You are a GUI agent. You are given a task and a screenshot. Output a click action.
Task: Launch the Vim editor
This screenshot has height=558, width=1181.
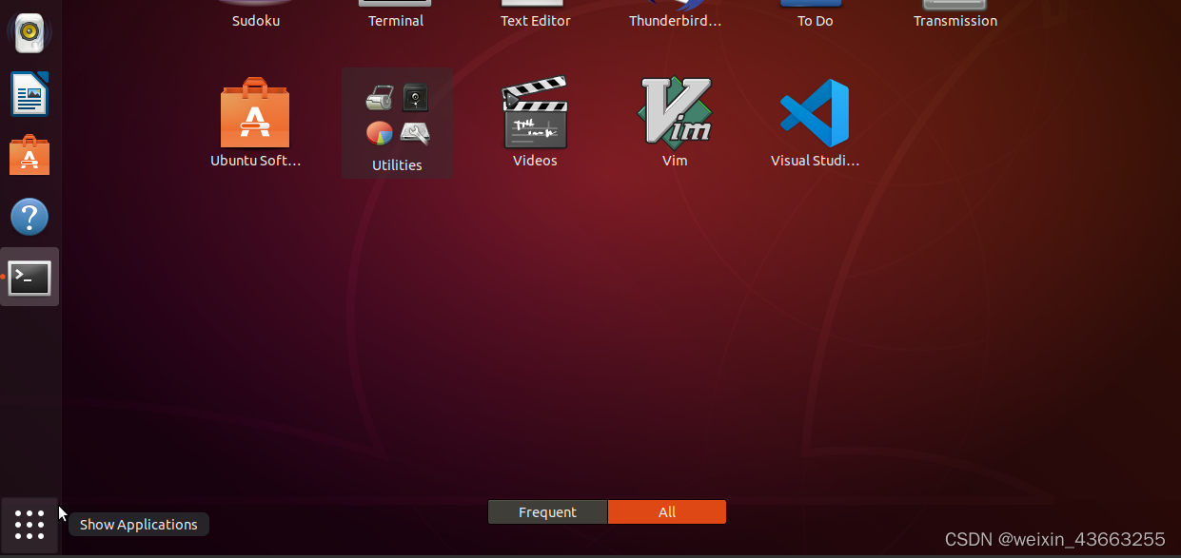point(675,123)
